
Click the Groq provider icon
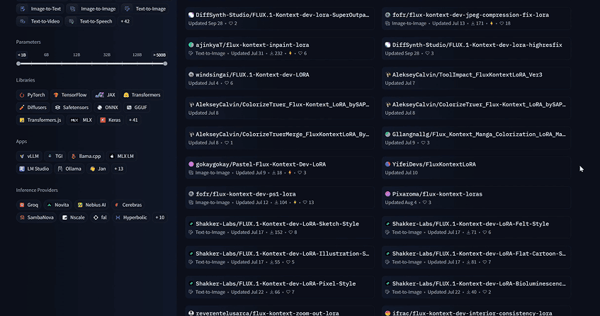[22, 205]
